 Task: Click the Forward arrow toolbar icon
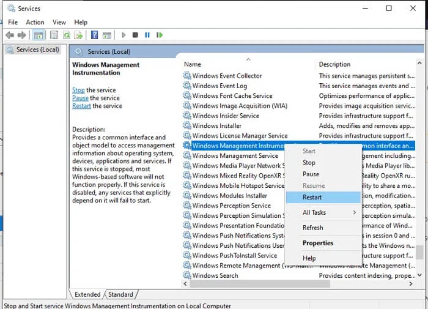coord(22,35)
